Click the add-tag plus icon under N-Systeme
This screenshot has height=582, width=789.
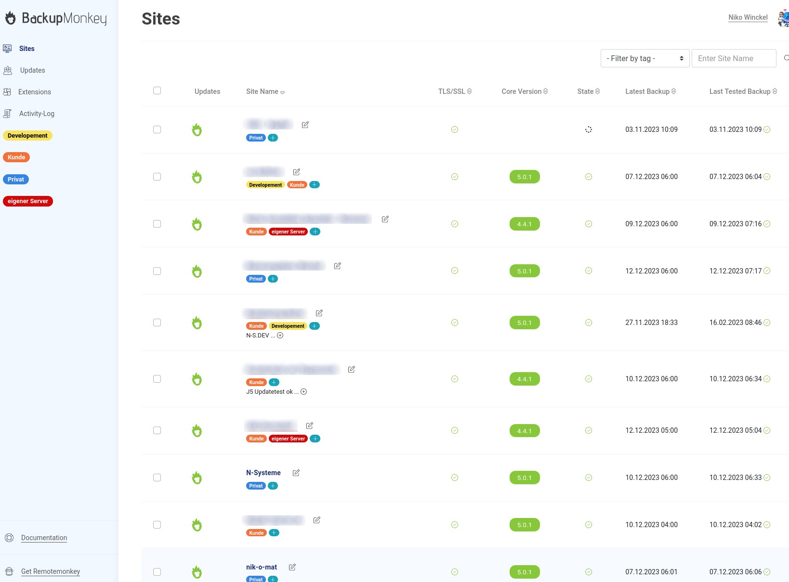pos(273,486)
